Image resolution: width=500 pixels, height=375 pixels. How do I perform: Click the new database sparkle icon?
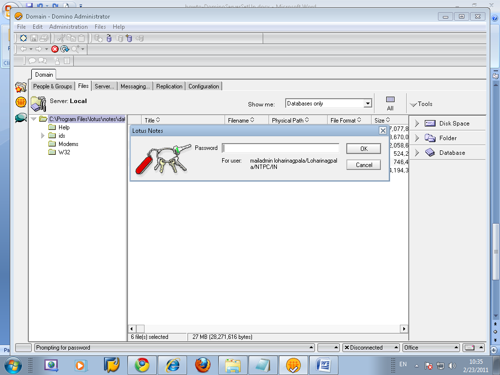[x=129, y=38]
